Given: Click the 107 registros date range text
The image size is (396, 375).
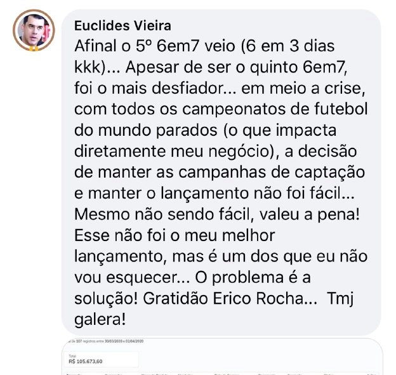Looking at the screenshot, I should [x=105, y=341].
